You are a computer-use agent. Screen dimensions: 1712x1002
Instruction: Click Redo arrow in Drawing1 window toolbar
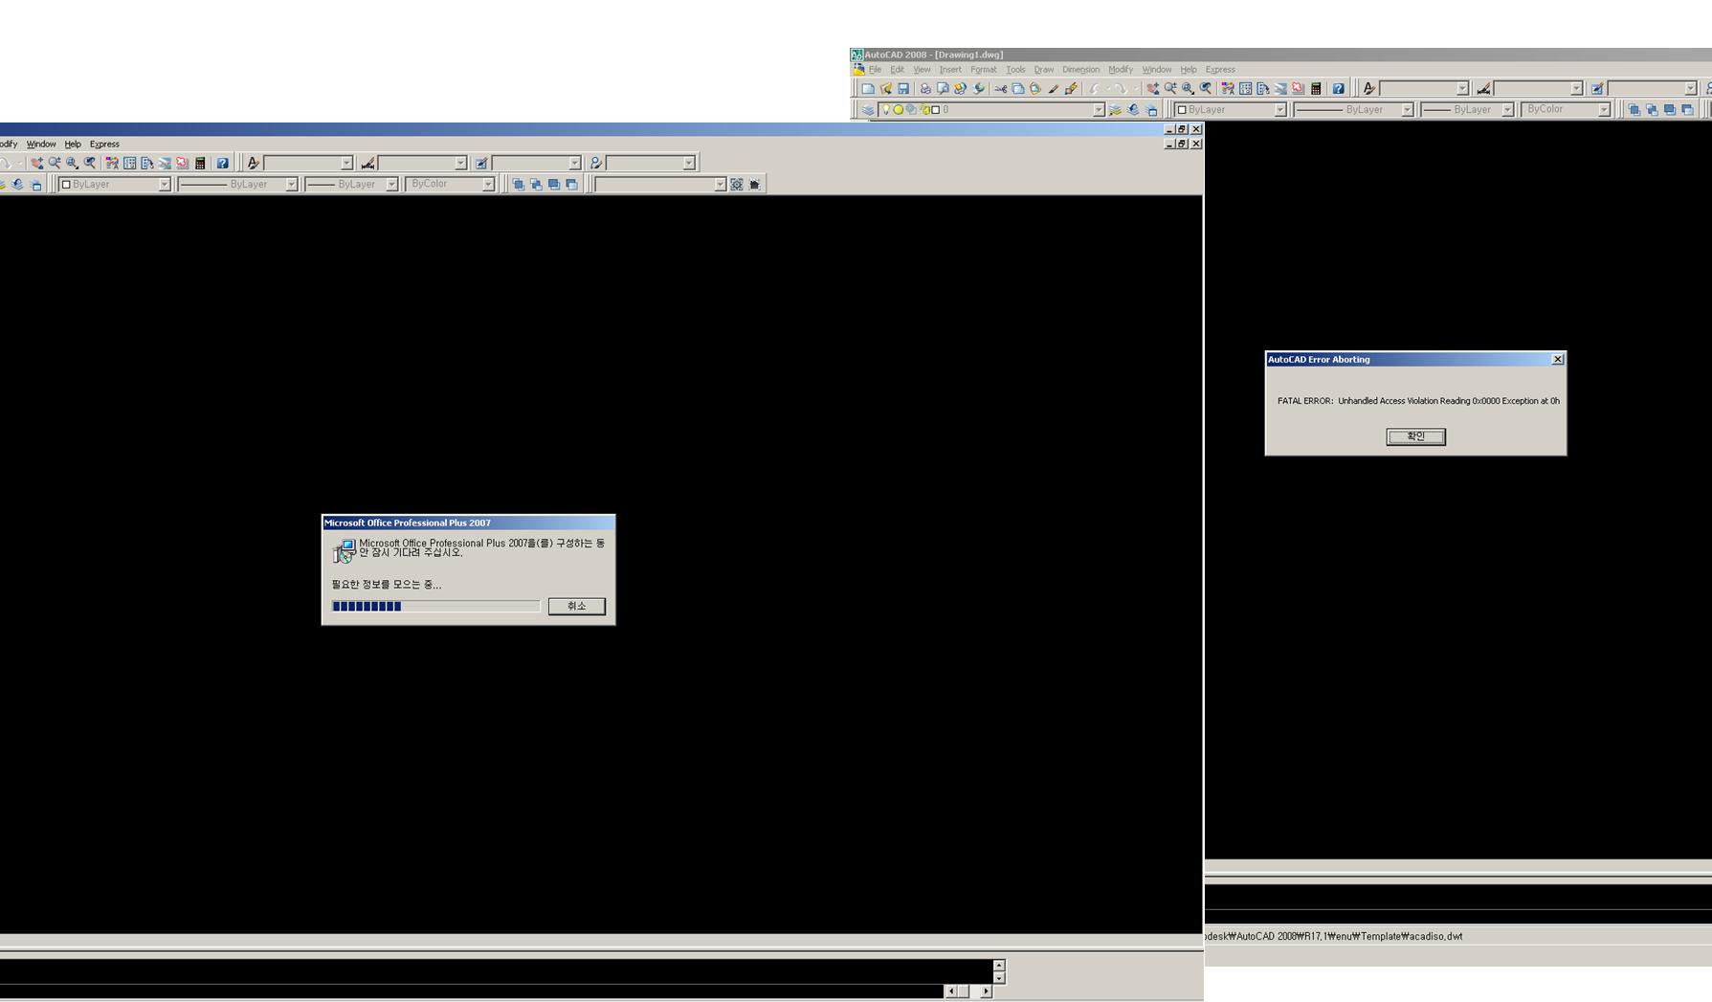pyautogui.click(x=1121, y=89)
